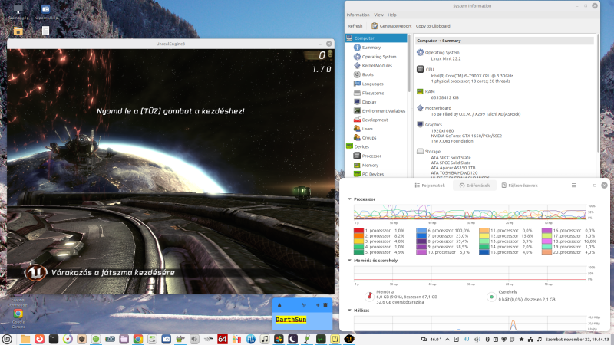Select Filesystems in the sidebar
Viewport: 614px width, 345px height.
click(x=373, y=93)
